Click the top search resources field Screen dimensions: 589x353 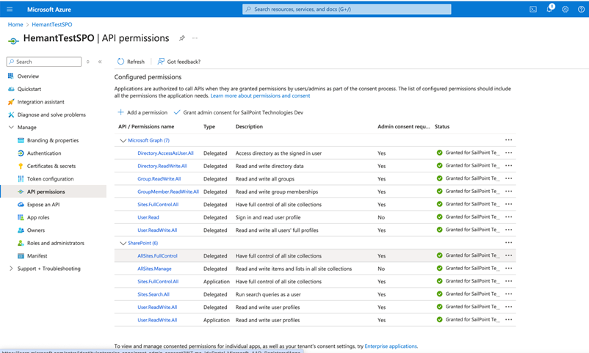(347, 10)
